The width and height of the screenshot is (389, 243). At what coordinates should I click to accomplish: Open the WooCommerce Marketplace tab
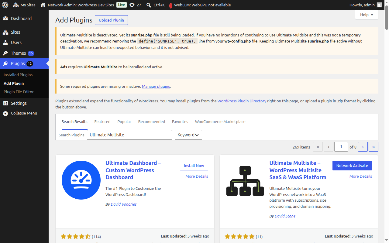point(220,122)
